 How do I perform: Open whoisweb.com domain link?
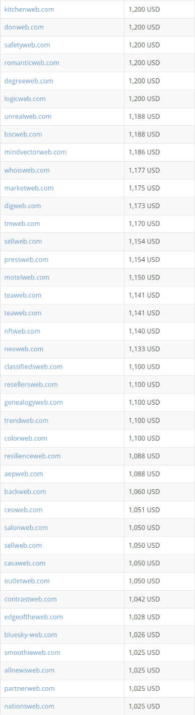coord(27,170)
